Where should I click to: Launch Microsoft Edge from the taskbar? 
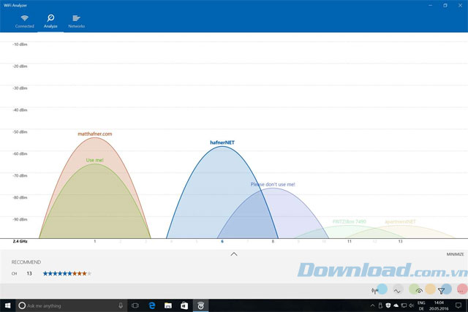(x=152, y=305)
